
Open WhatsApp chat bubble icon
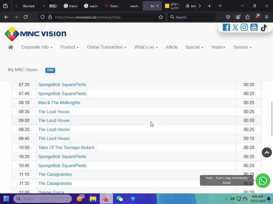263,181
